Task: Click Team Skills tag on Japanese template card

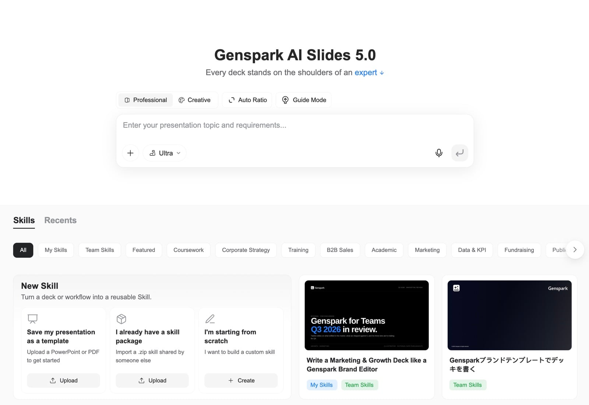Action: 468,385
